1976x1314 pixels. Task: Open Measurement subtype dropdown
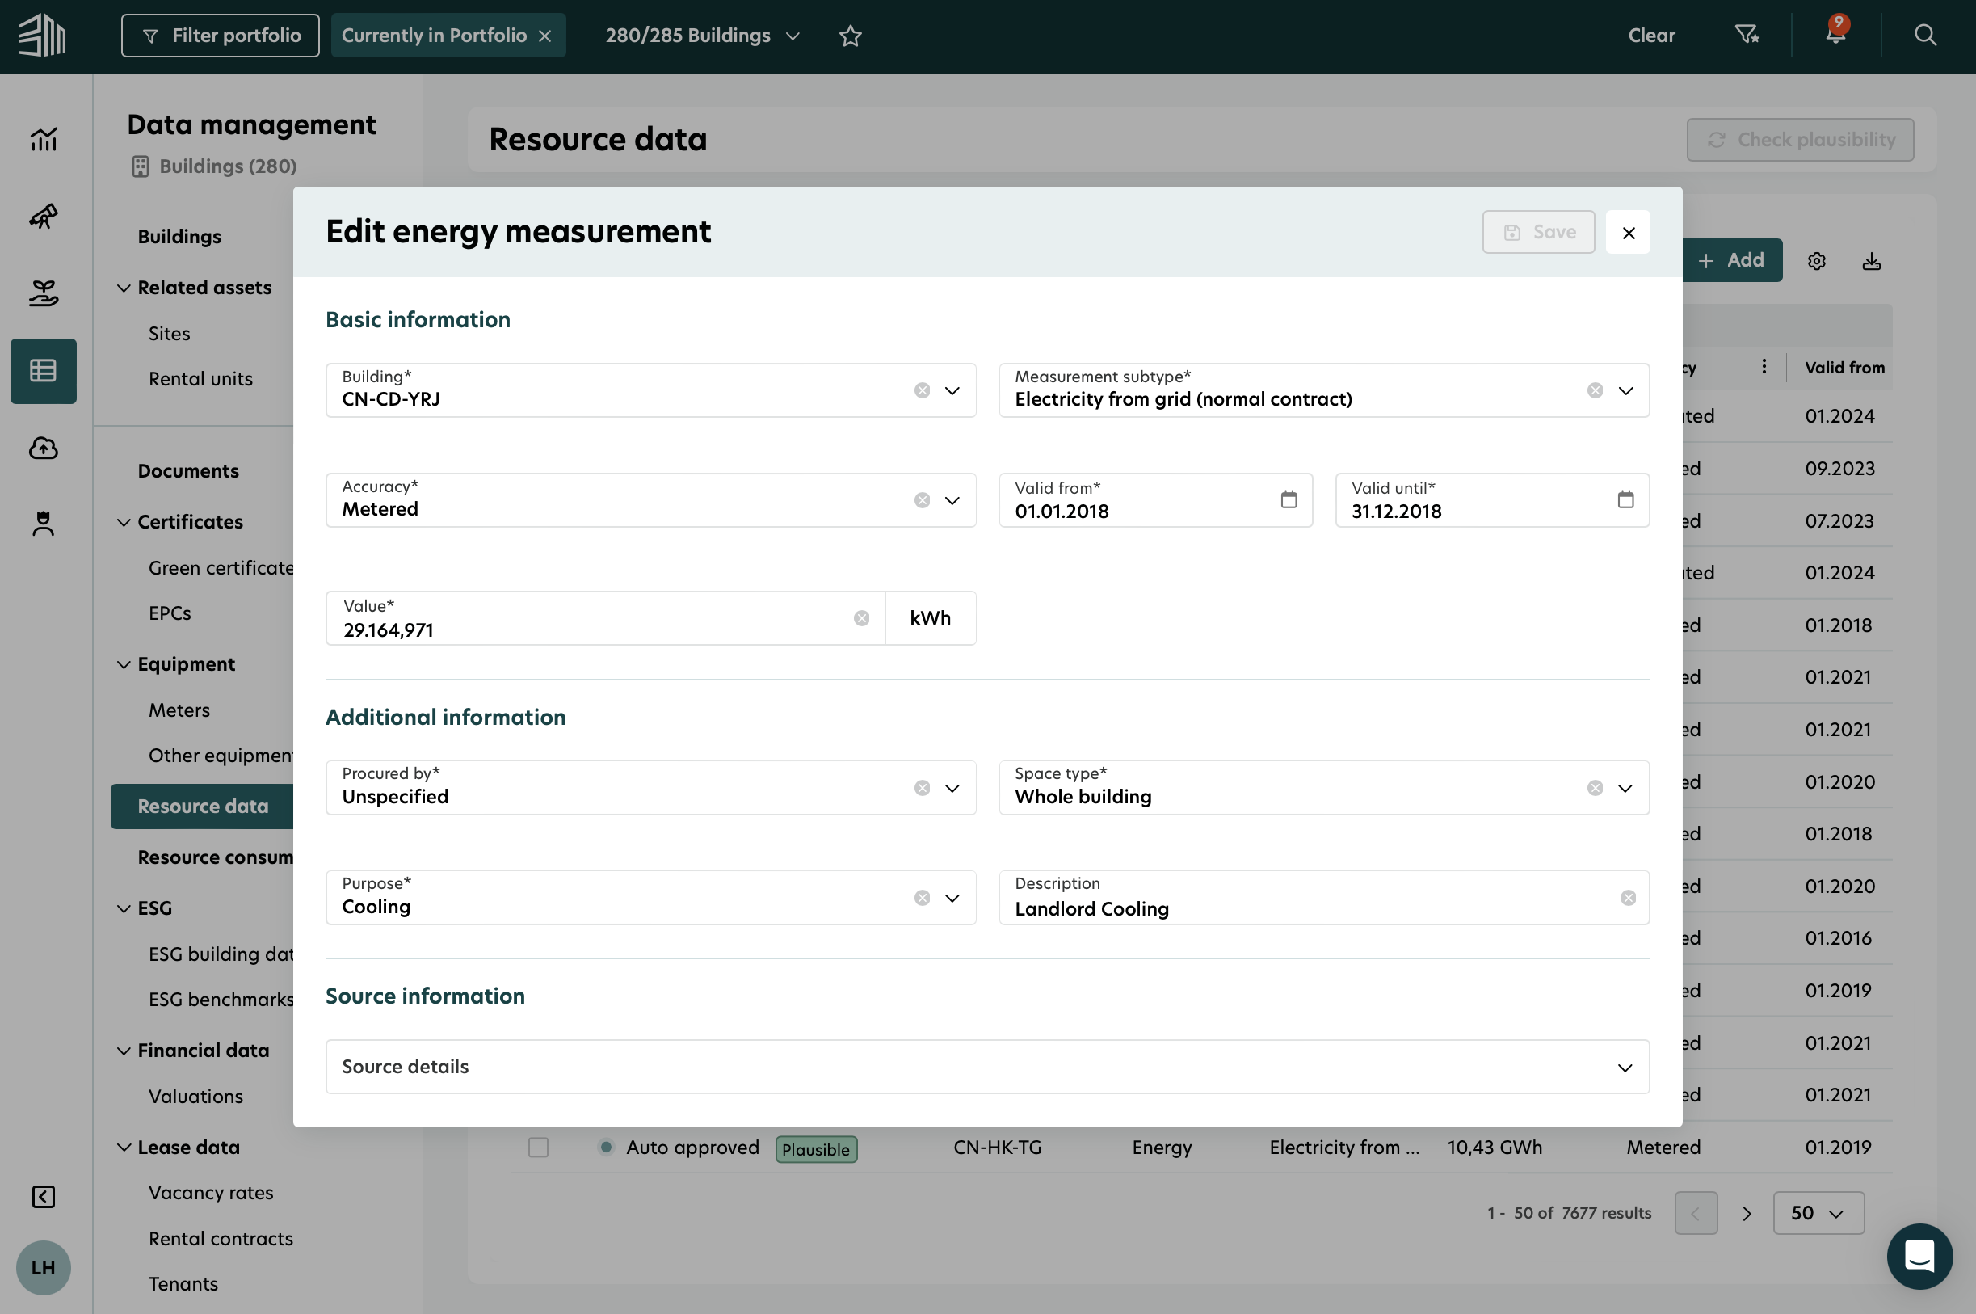pos(1625,390)
